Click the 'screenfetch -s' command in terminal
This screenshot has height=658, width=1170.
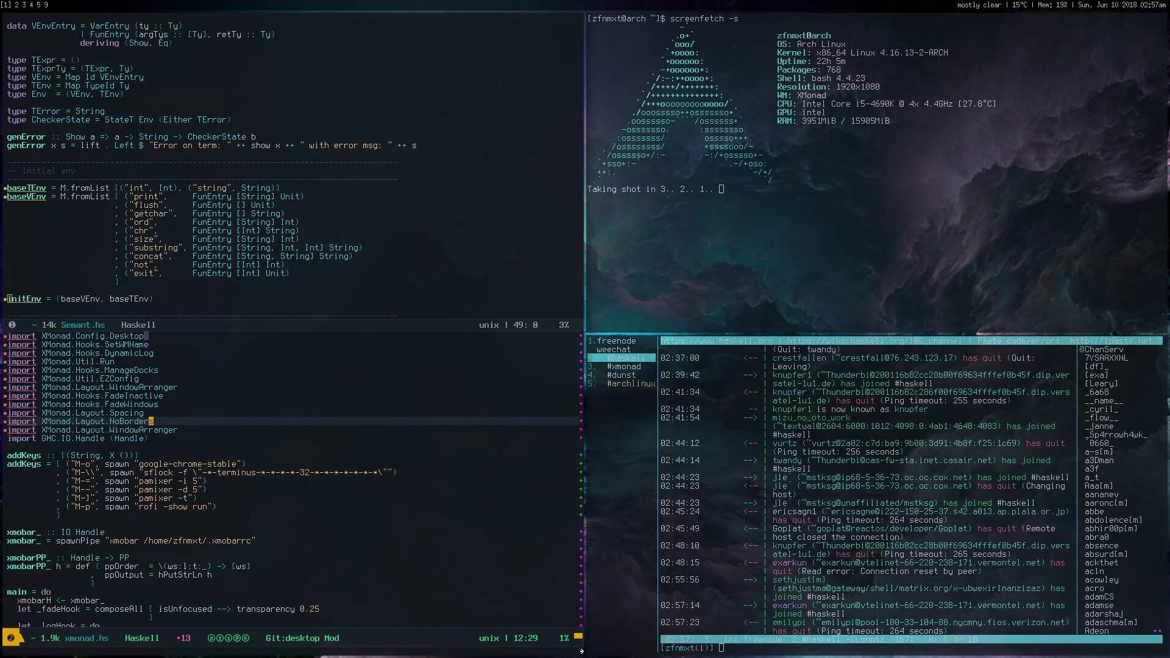[704, 19]
